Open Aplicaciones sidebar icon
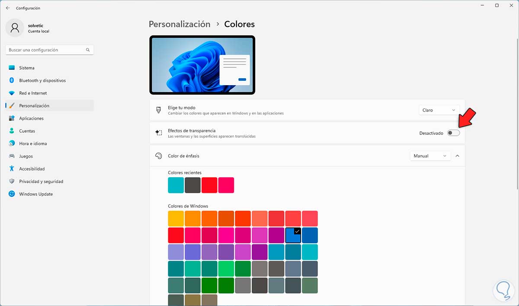The height and width of the screenshot is (306, 519). point(12,118)
